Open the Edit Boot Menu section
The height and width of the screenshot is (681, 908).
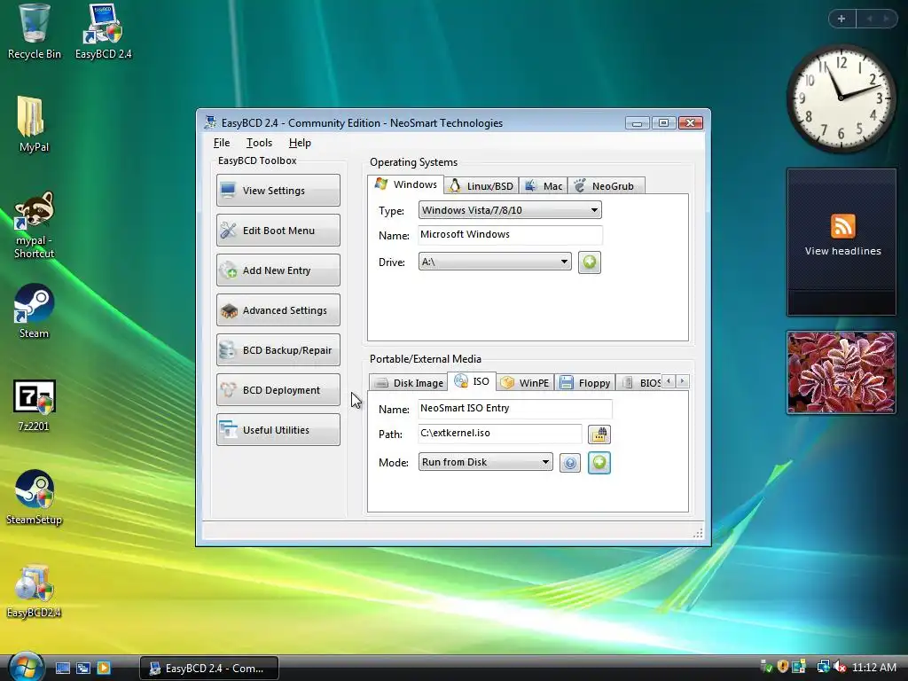point(278,231)
